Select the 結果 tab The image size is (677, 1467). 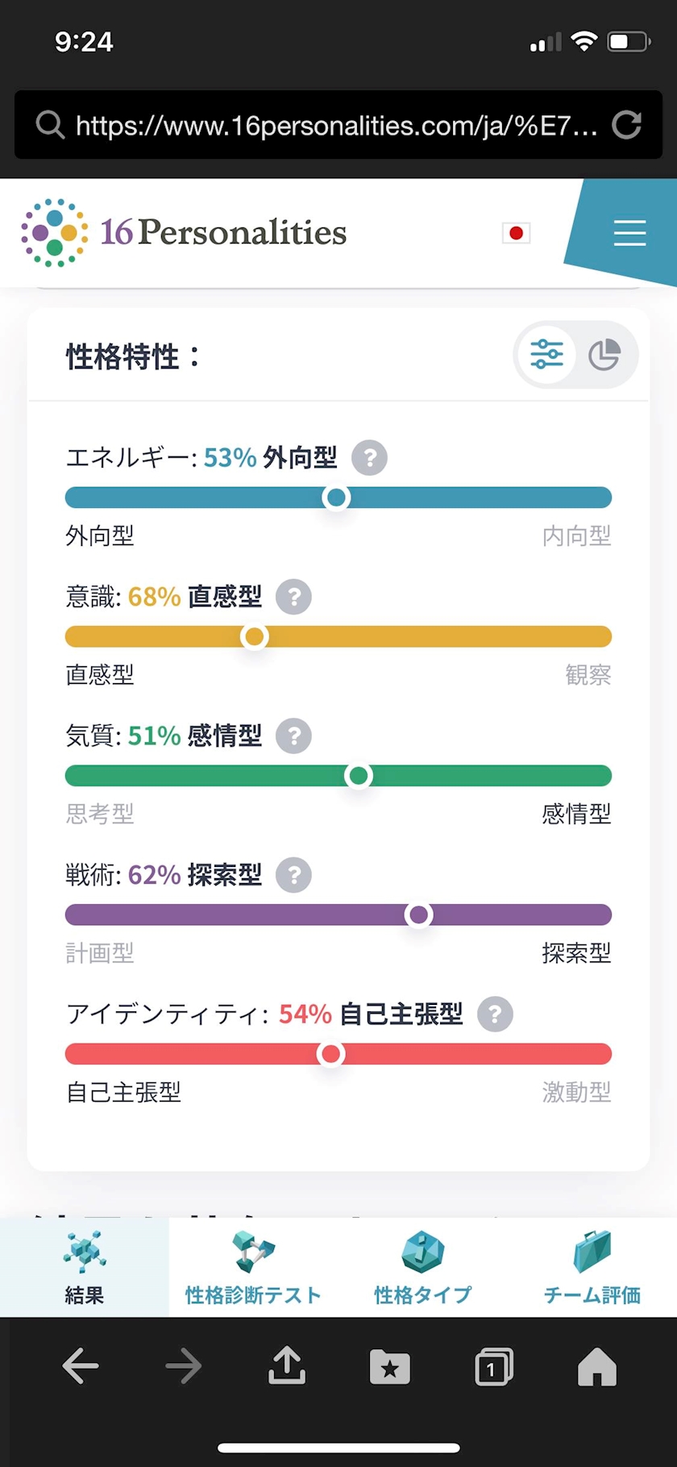[85, 1267]
